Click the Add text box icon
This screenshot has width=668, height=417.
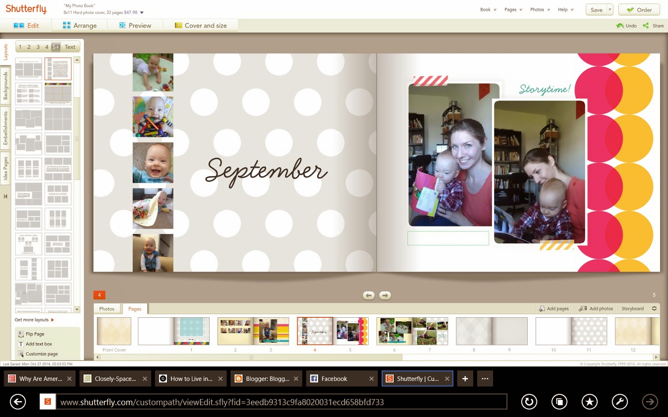(x=21, y=344)
